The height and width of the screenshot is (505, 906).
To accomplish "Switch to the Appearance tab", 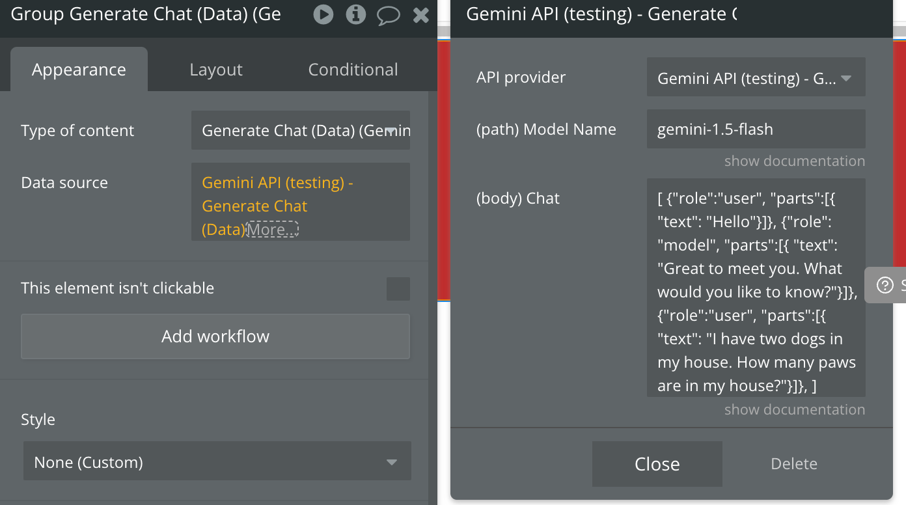I will (x=79, y=70).
